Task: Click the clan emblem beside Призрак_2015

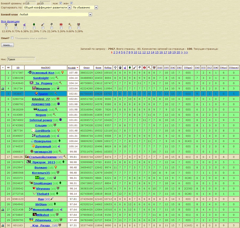Action: click(29, 162)
